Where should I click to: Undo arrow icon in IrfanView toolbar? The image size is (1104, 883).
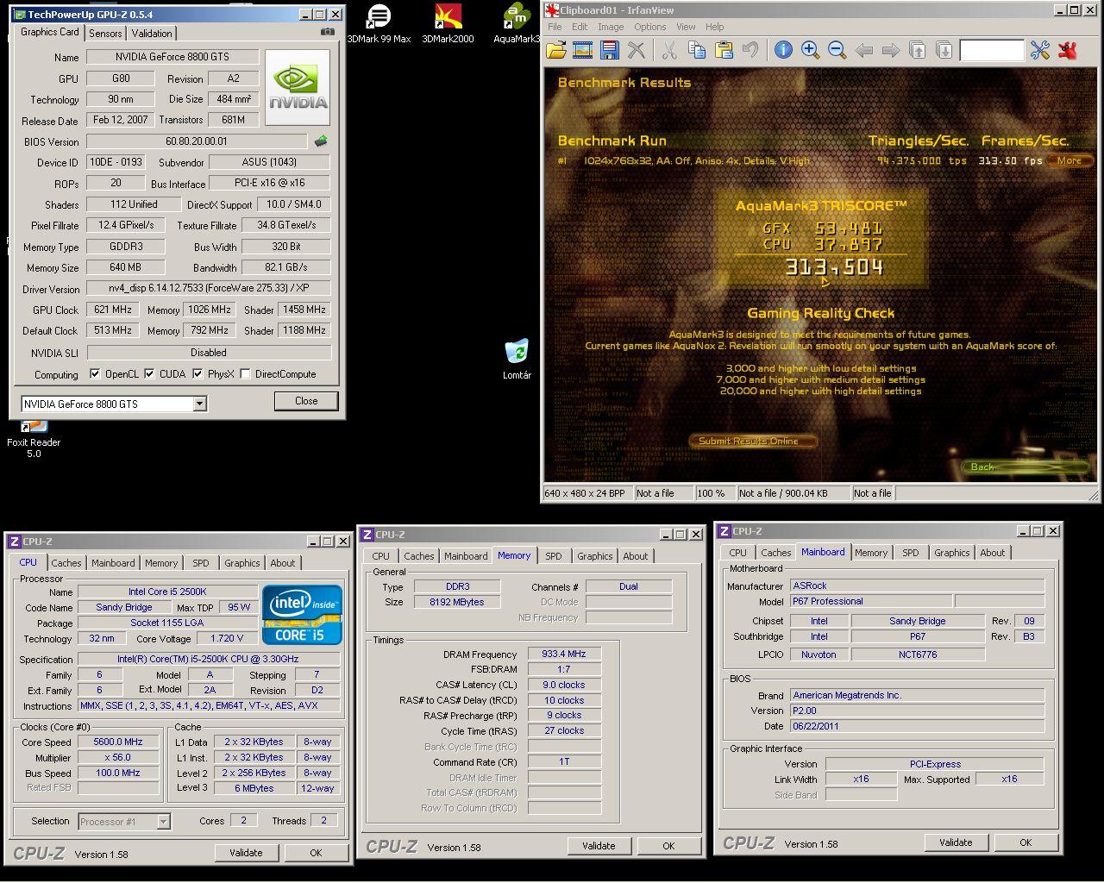[750, 50]
